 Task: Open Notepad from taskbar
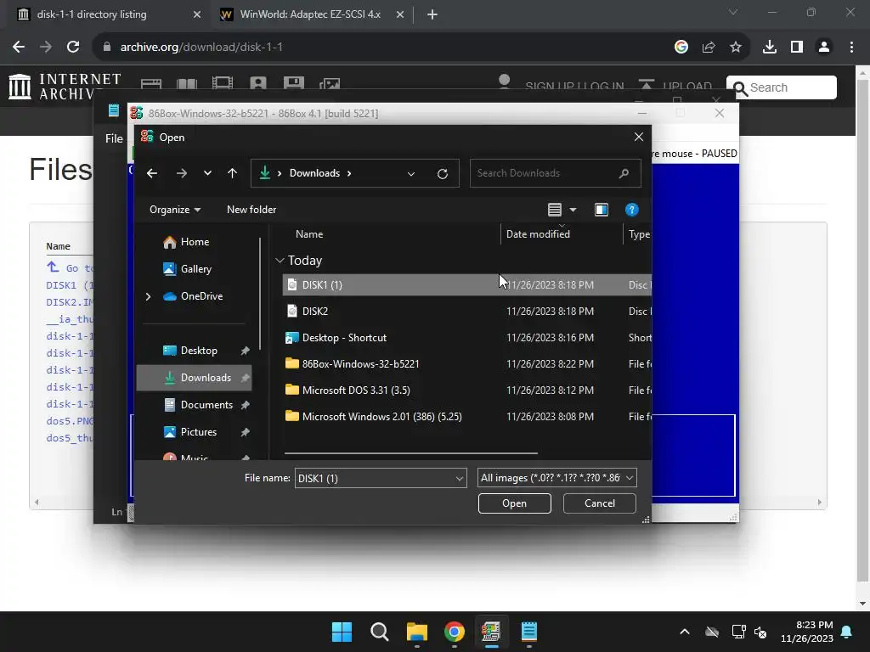529,632
